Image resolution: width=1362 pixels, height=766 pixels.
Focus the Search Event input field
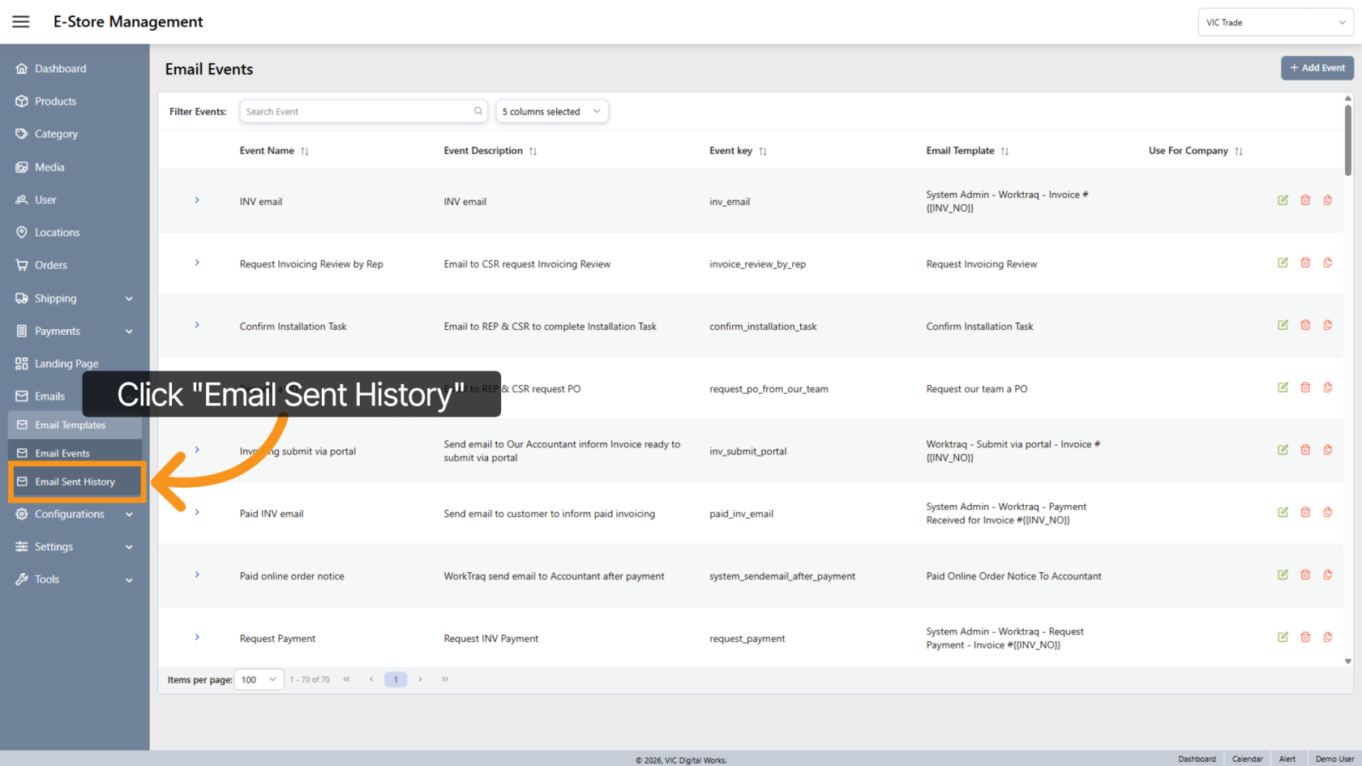[x=357, y=112]
